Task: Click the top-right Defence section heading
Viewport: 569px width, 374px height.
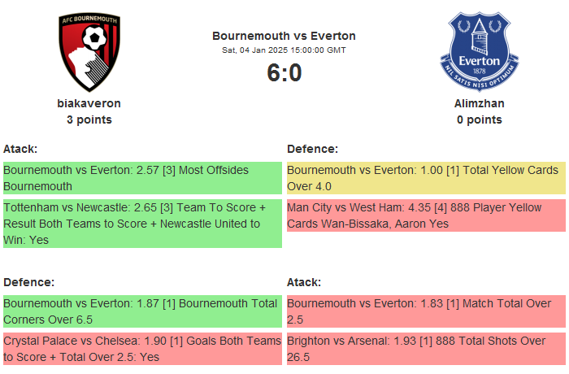Action: [x=312, y=149]
